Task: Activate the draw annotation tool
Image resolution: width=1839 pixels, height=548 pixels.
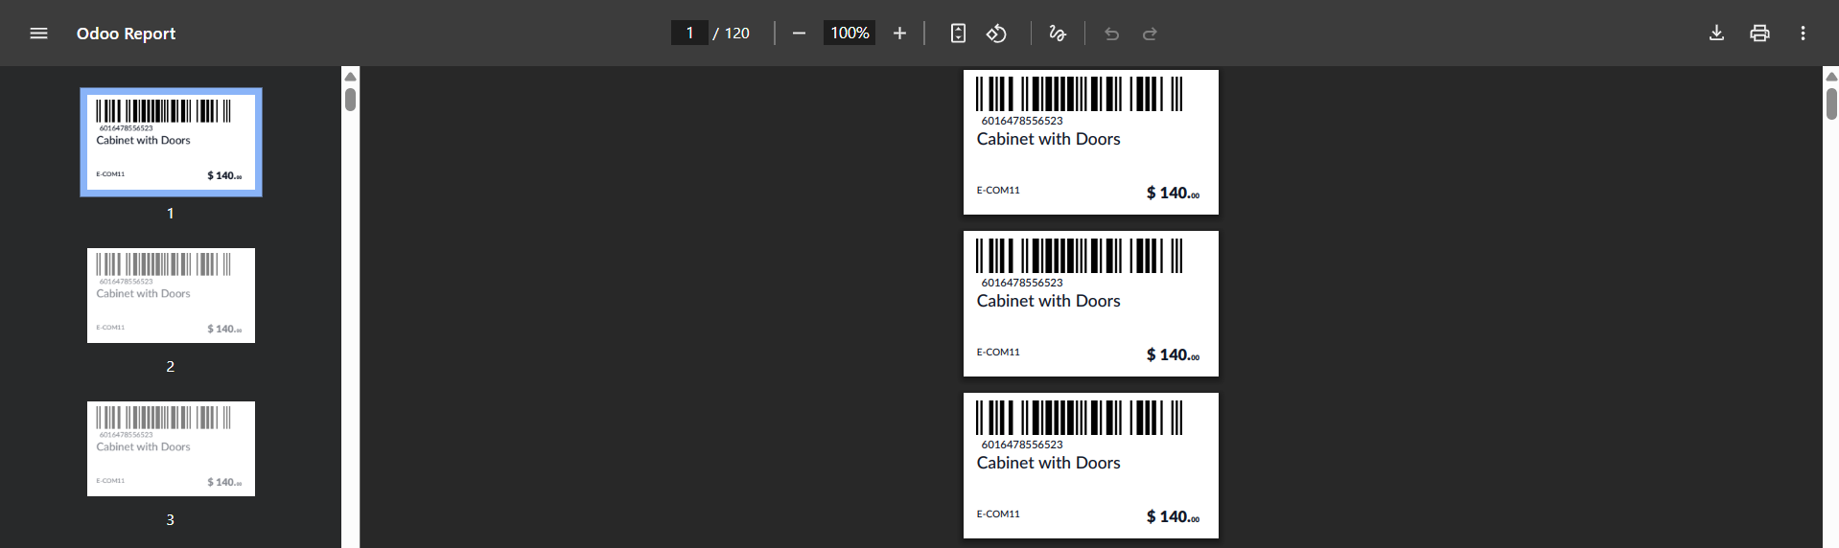Action: coord(1058,34)
